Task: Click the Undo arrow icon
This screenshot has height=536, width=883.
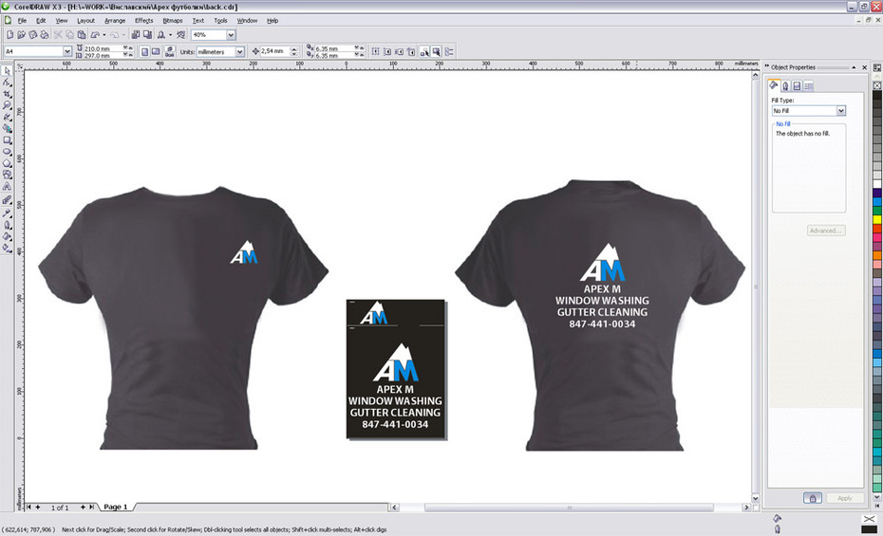Action: 95,35
